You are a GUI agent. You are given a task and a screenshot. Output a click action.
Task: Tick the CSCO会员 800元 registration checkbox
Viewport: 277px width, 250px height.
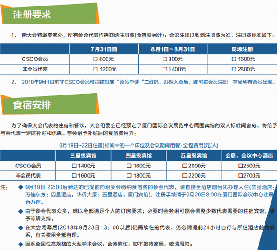click(x=164, y=59)
